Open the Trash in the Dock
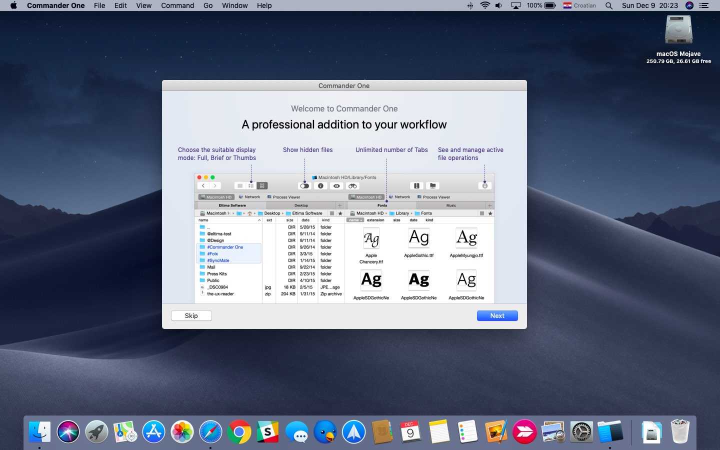The image size is (720, 450). [679, 431]
